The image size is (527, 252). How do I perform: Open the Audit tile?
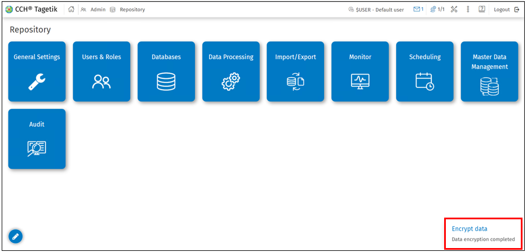(x=37, y=139)
